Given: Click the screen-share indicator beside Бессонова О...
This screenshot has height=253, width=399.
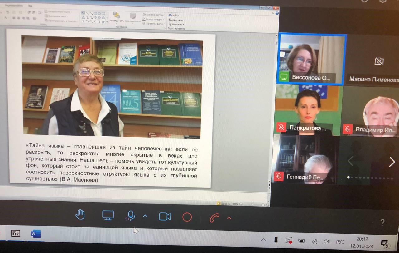Looking at the screenshot, I should 284,77.
